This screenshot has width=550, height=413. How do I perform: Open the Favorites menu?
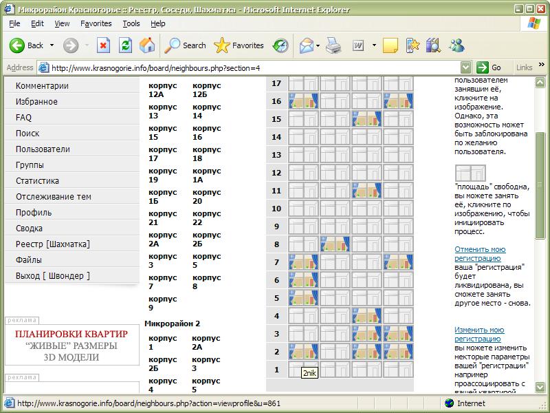(96, 23)
